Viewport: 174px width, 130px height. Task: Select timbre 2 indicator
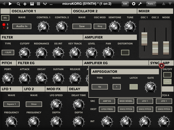click(x=4, y=28)
